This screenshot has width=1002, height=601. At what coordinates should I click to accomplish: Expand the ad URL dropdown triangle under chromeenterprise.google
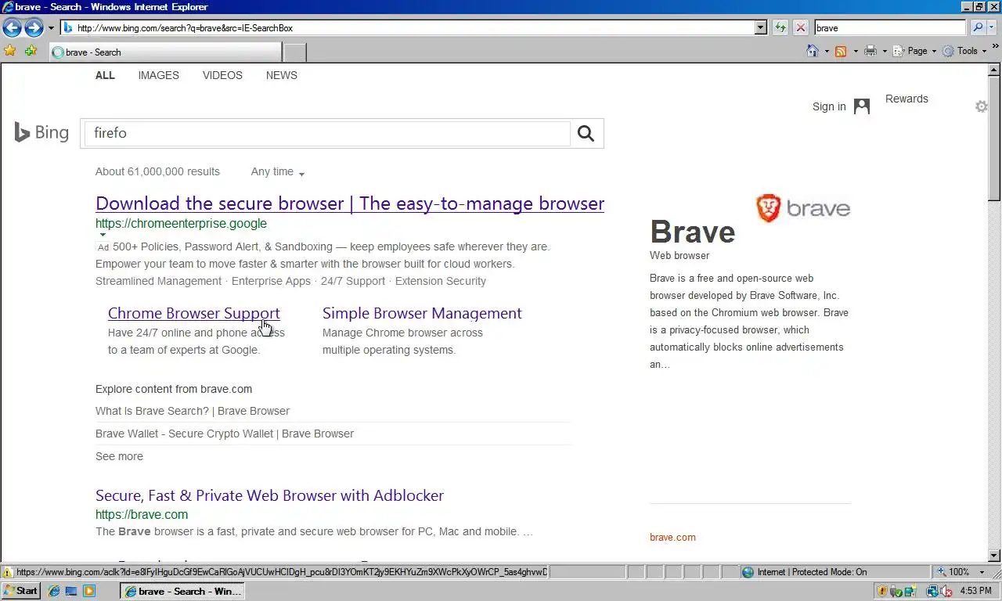click(102, 234)
